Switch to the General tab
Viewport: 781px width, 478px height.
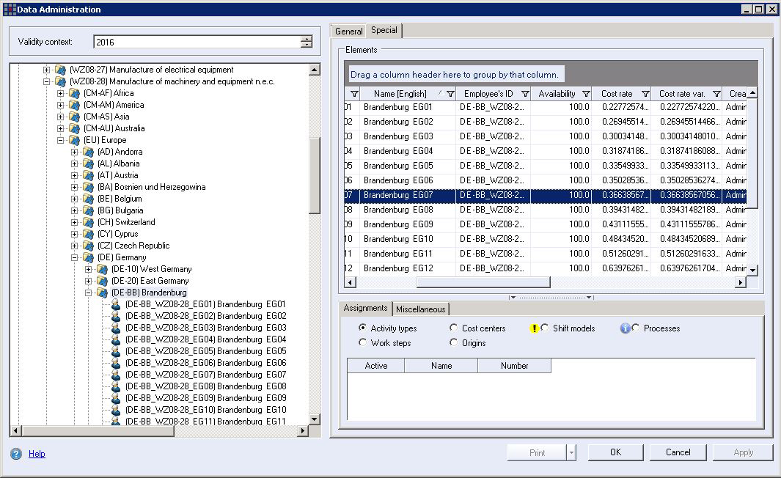pyautogui.click(x=348, y=31)
